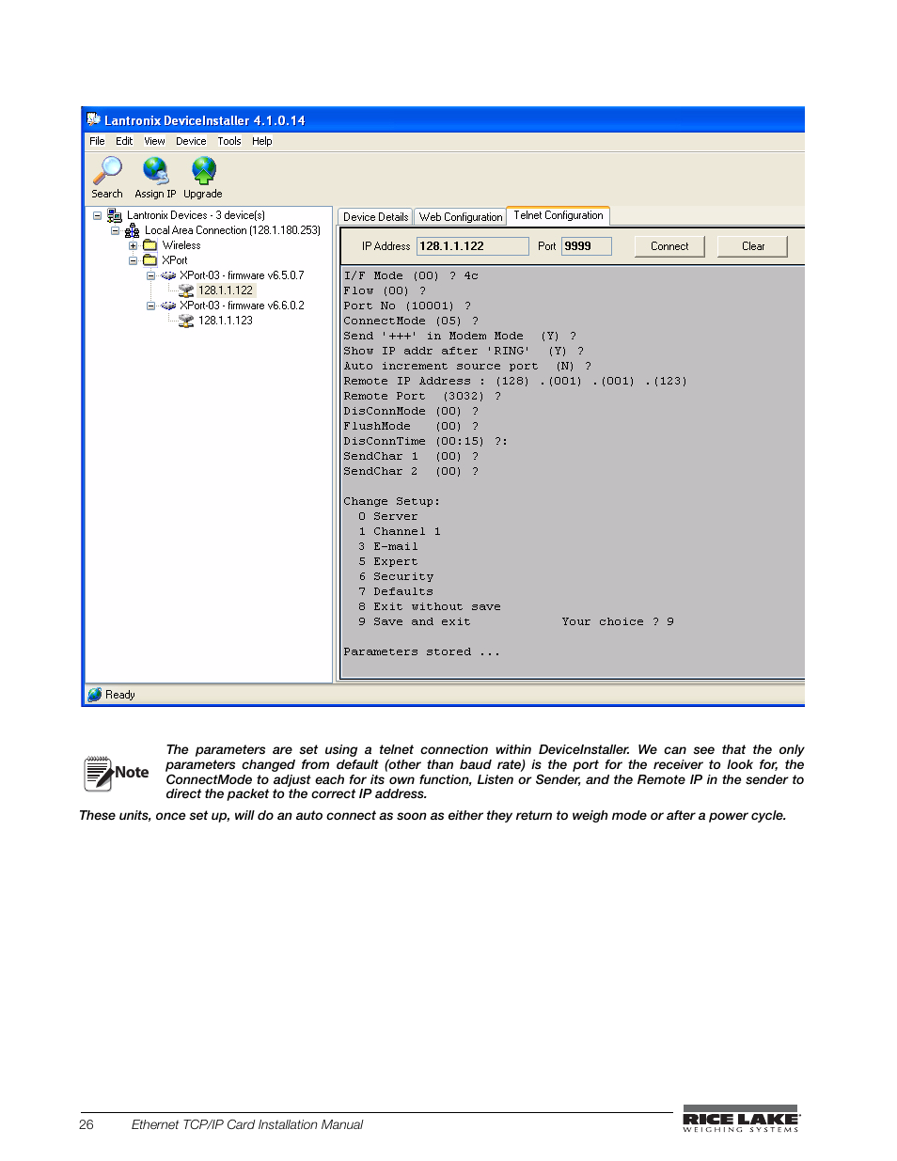
Task: Collapse the Local Area Connection node
Action: coord(115,230)
